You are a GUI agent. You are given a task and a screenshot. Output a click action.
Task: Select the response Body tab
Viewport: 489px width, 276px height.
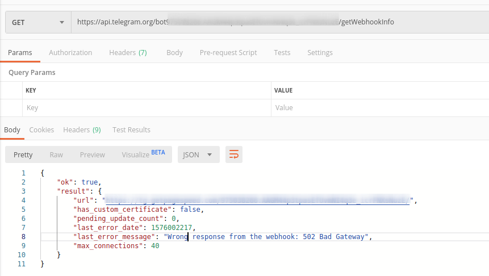pyautogui.click(x=12, y=129)
